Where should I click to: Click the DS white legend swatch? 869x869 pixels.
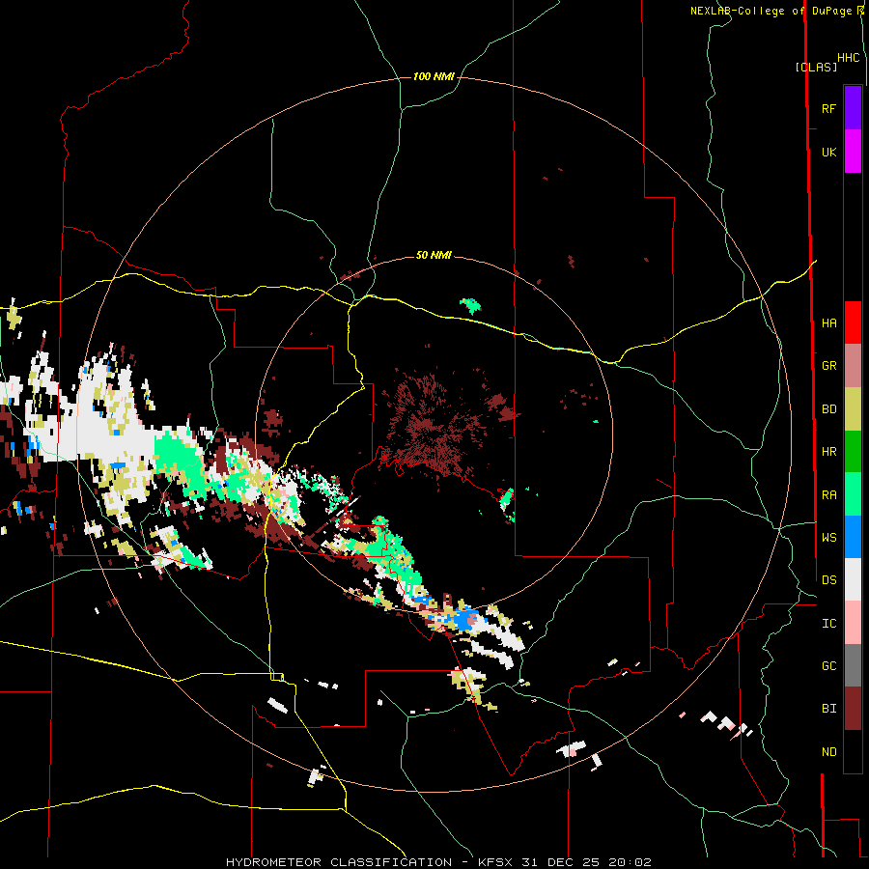pos(853,579)
